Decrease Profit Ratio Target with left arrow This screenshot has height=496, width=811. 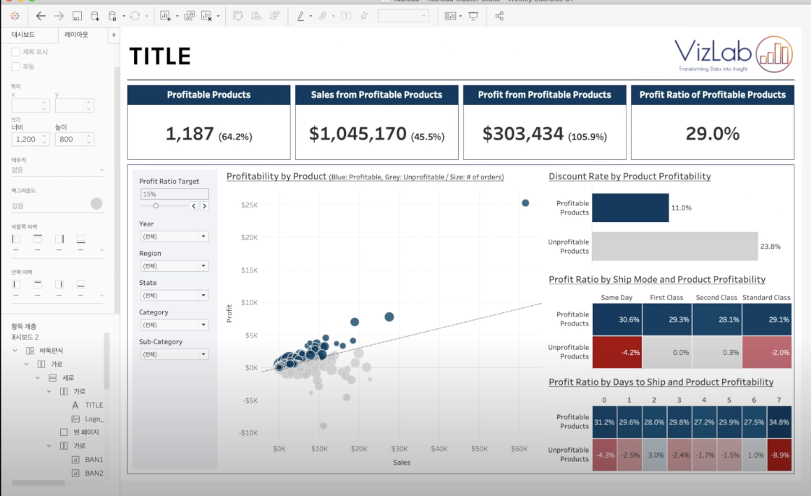click(194, 205)
